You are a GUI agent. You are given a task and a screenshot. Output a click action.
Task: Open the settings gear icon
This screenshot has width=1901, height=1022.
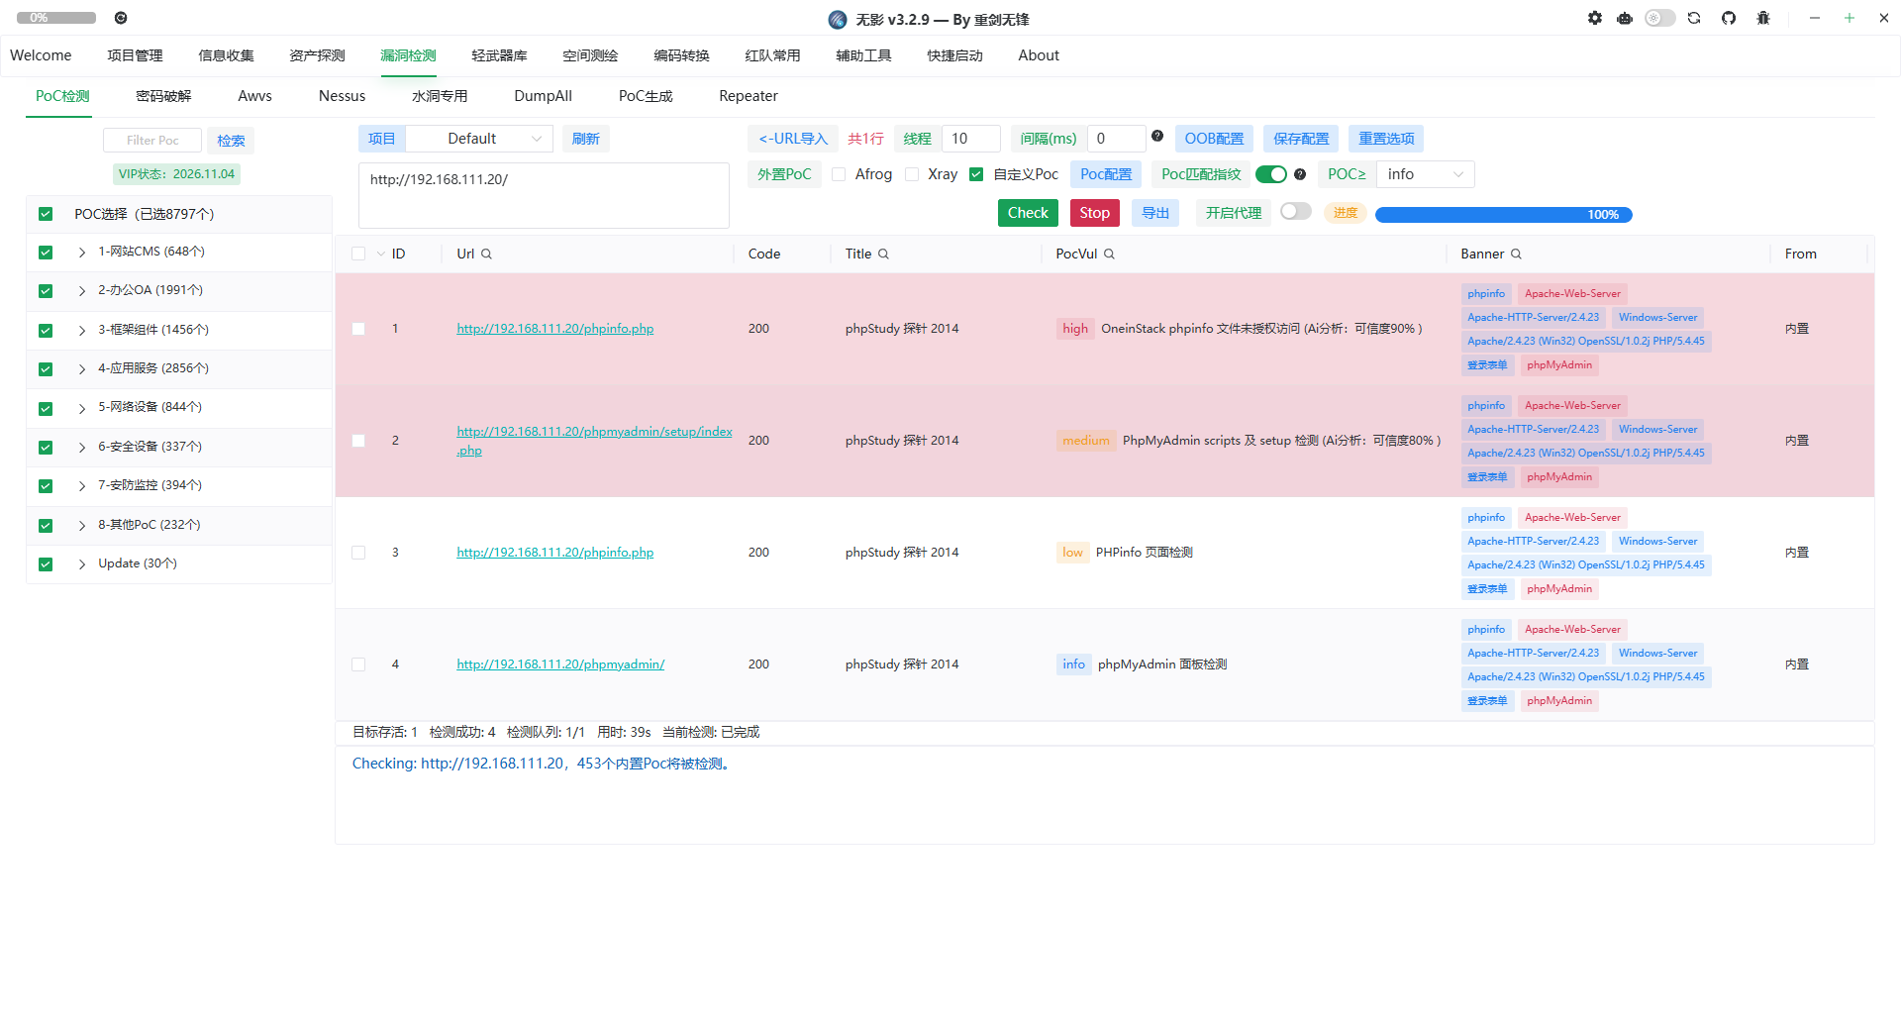coord(1594,18)
